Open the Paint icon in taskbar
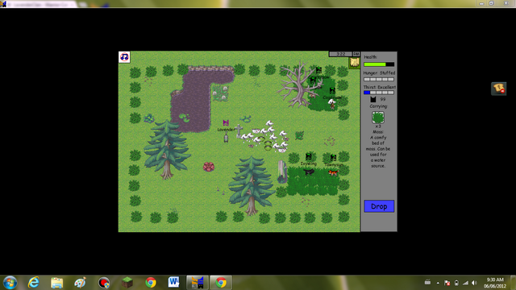This screenshot has height=290, width=516. click(x=80, y=283)
